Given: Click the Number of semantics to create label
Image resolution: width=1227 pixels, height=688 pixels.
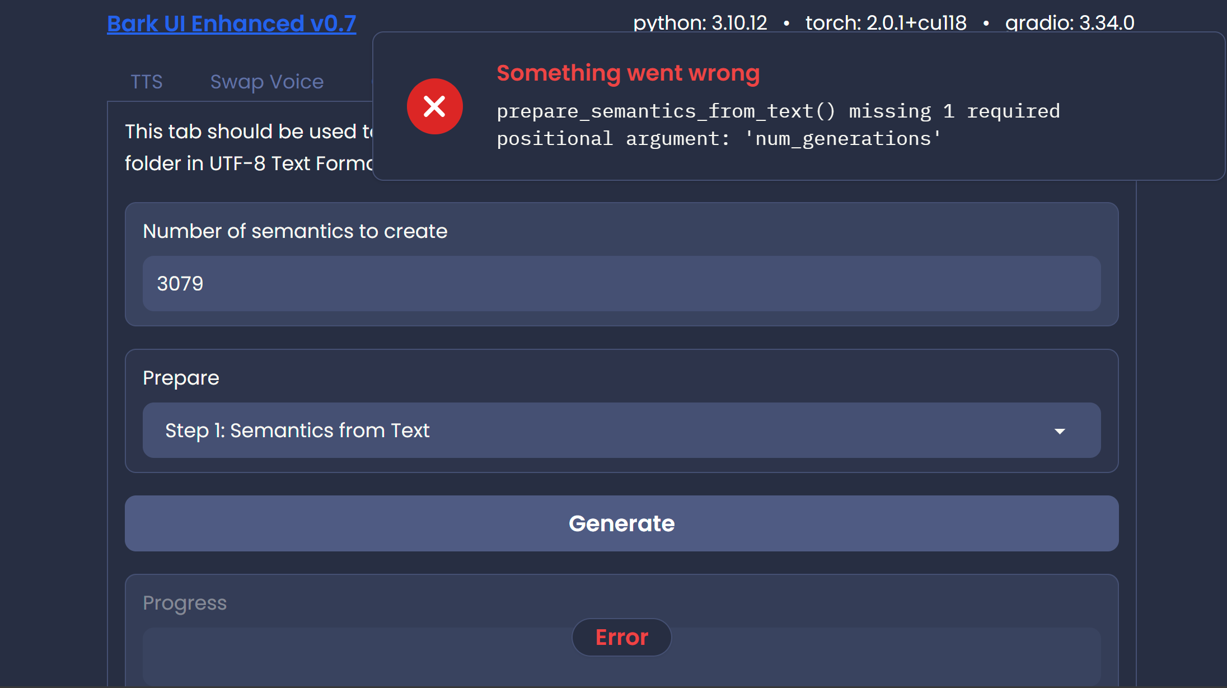Looking at the screenshot, I should [295, 231].
